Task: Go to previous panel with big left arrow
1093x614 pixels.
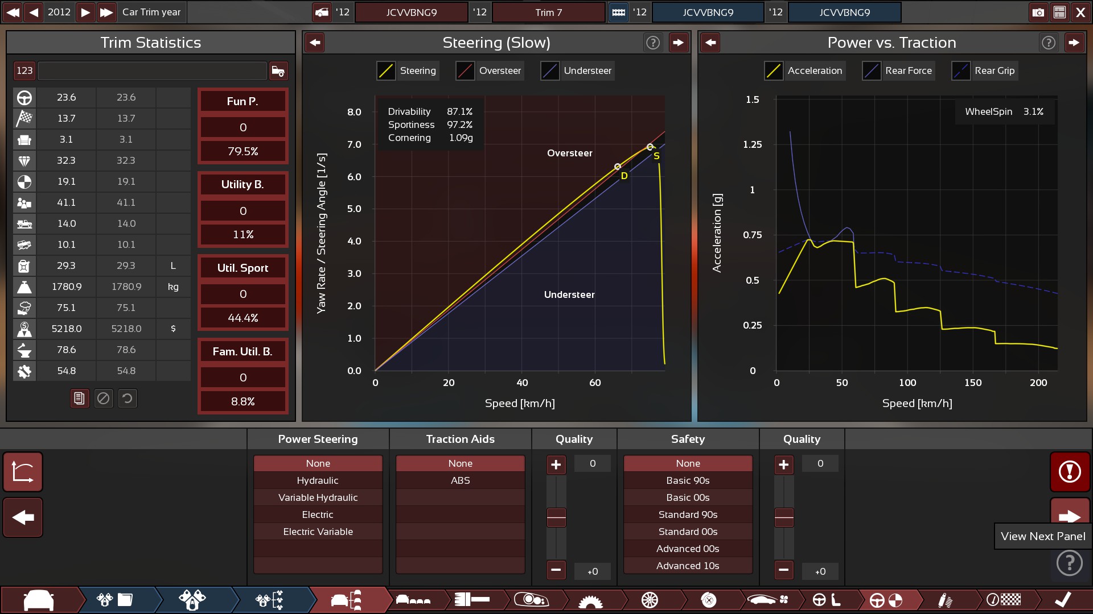Action: tap(23, 517)
